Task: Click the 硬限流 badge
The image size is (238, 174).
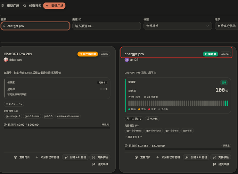Action: [105, 125]
